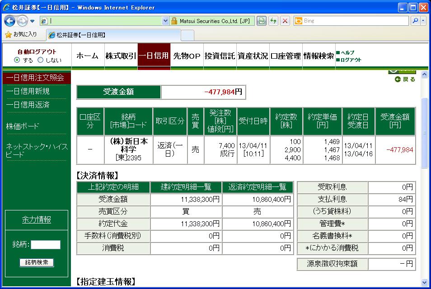The width and height of the screenshot is (431, 289).
Task: Click the Refresh page icon
Action: point(273,21)
